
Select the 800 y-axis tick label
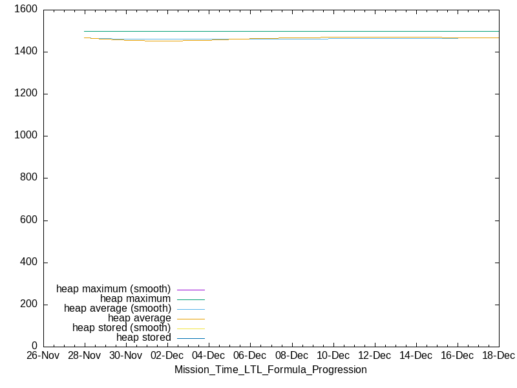[x=28, y=178]
